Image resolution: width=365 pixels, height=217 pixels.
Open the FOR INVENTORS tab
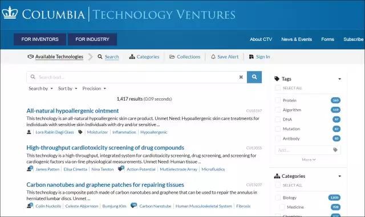tap(40, 39)
